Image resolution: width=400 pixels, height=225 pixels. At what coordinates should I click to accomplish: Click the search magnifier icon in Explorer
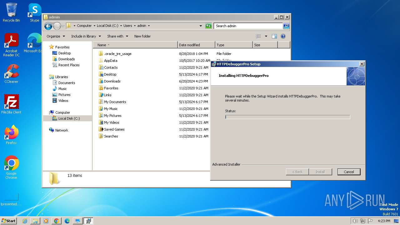pyautogui.click(x=286, y=26)
